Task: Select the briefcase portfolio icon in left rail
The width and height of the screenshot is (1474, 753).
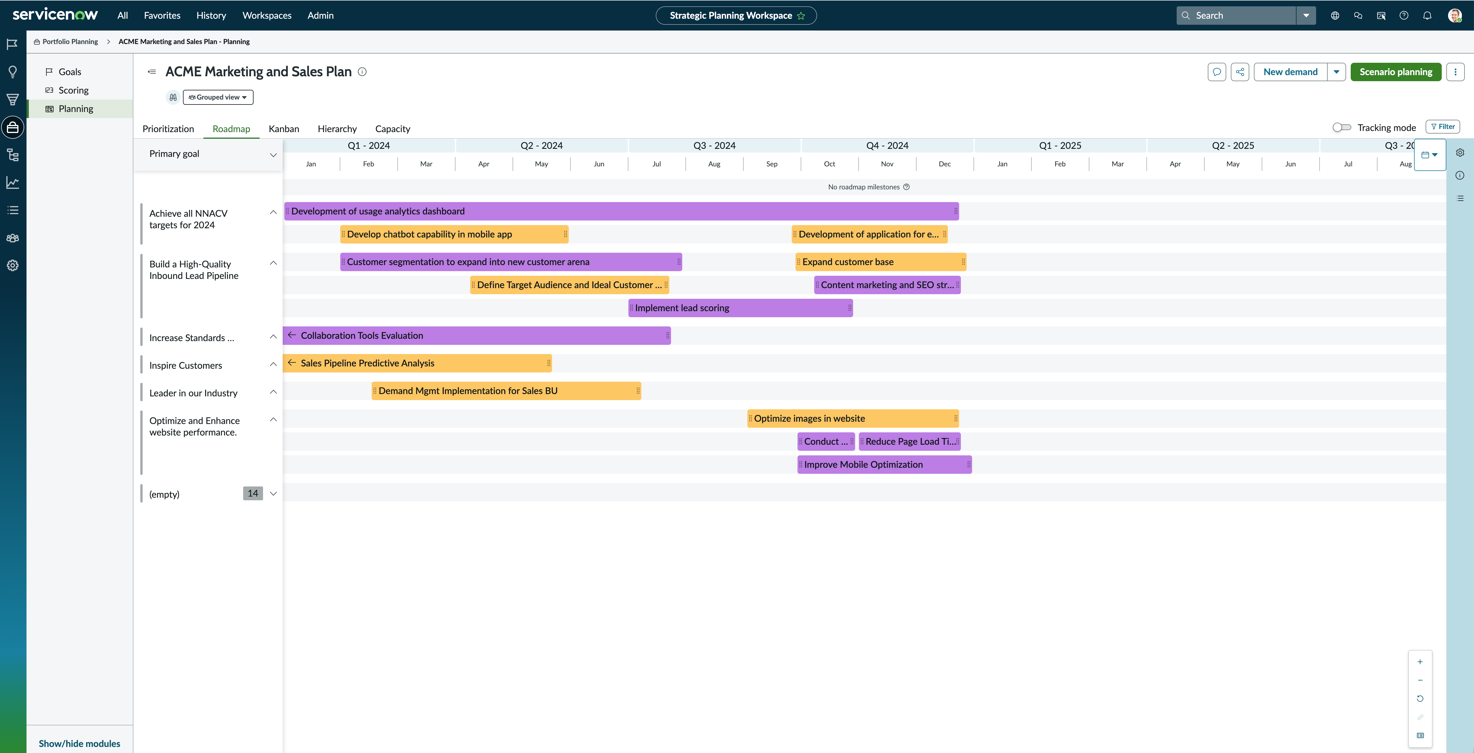Action: (13, 127)
